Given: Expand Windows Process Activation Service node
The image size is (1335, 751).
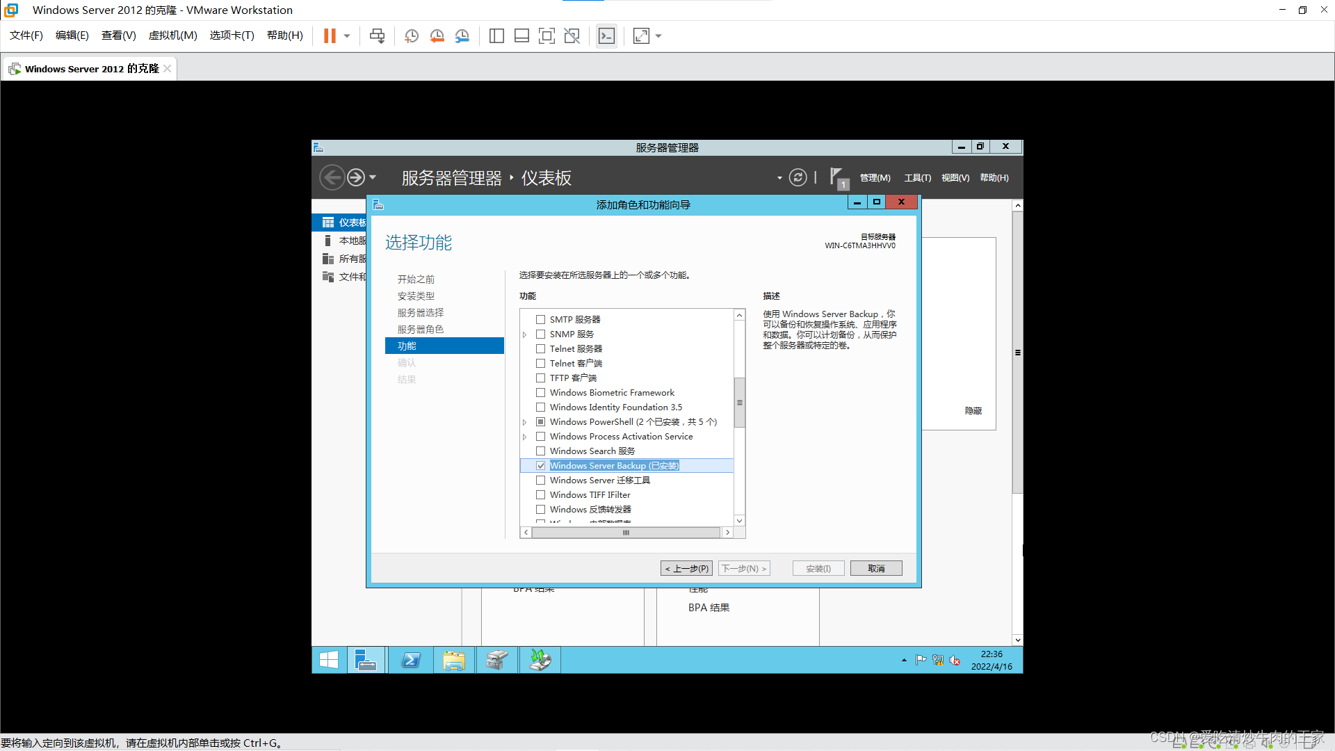Looking at the screenshot, I should tap(525, 437).
